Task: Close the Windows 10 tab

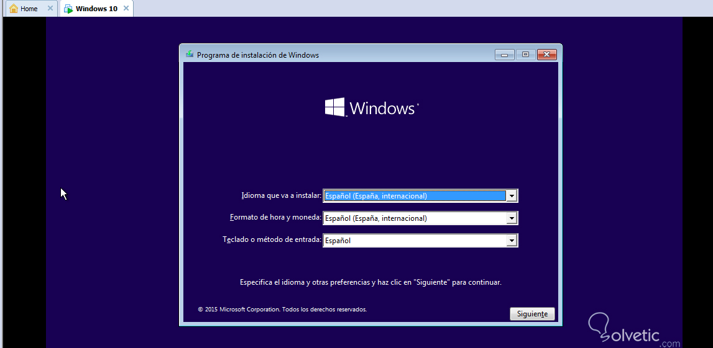Action: (x=126, y=8)
